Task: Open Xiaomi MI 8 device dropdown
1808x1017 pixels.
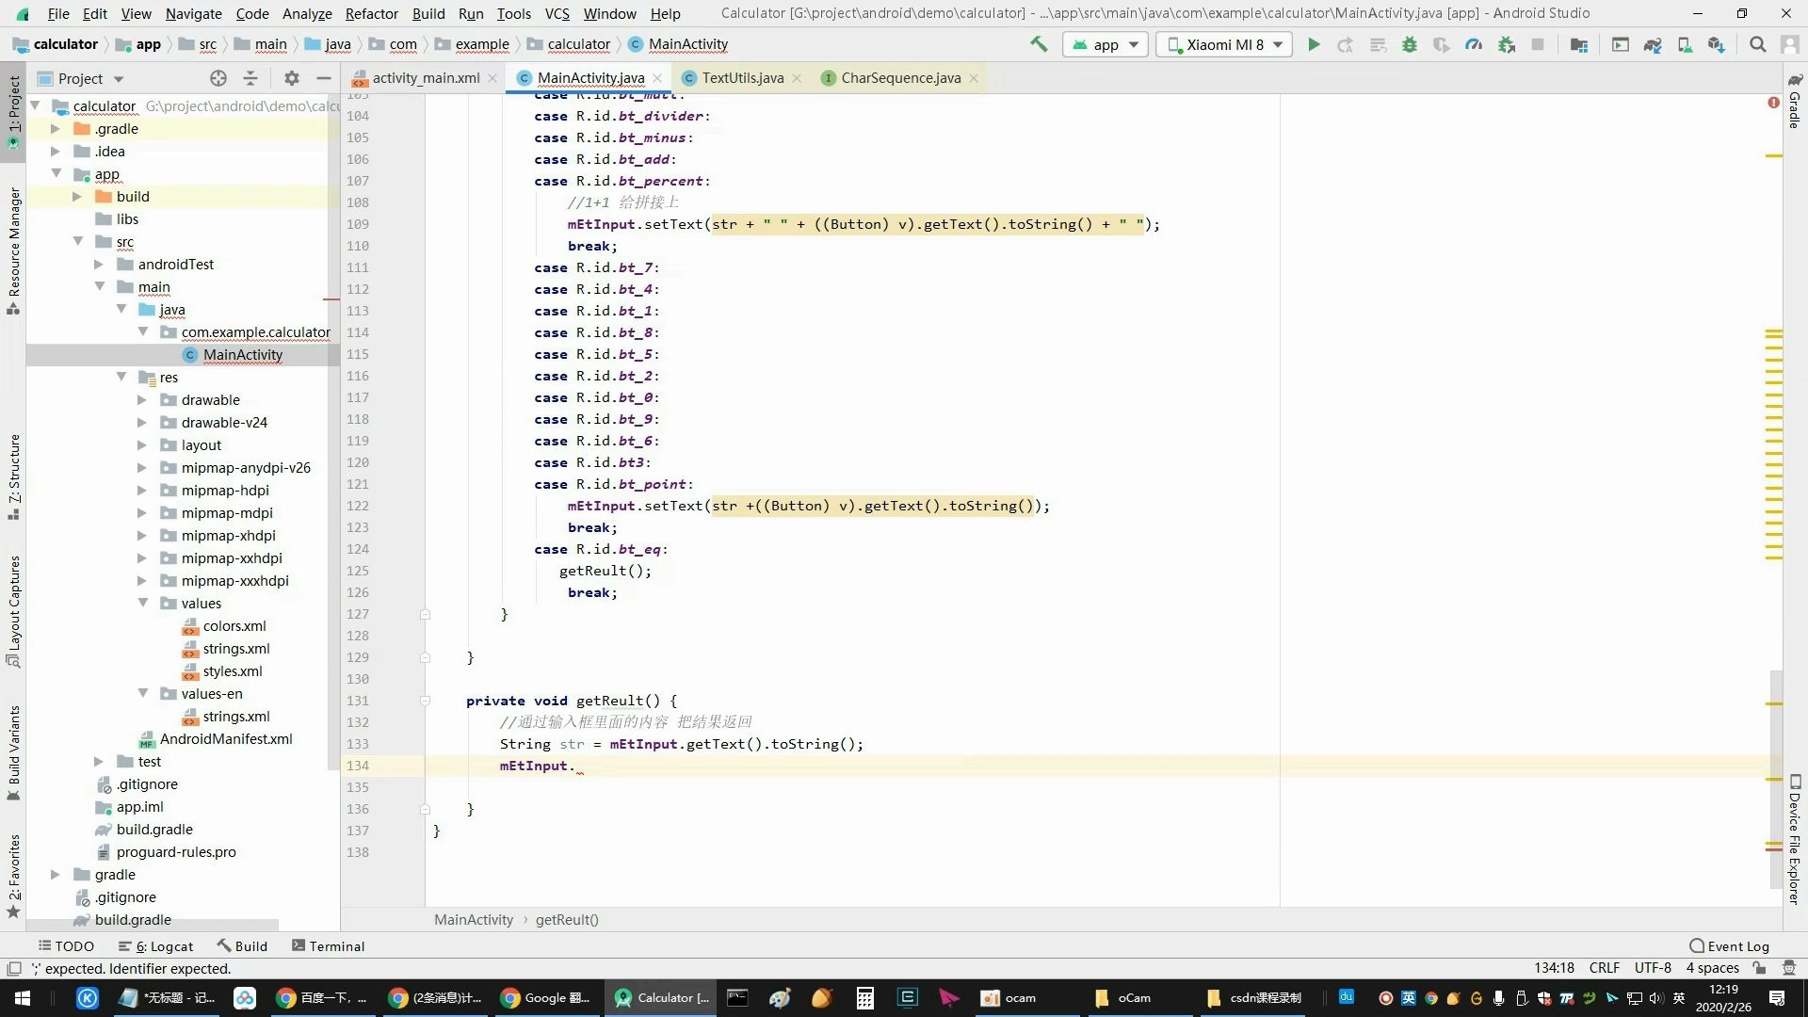Action: point(1225,44)
